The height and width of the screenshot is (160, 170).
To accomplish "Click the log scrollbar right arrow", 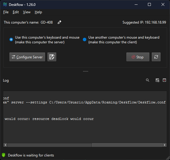I will (165, 145).
